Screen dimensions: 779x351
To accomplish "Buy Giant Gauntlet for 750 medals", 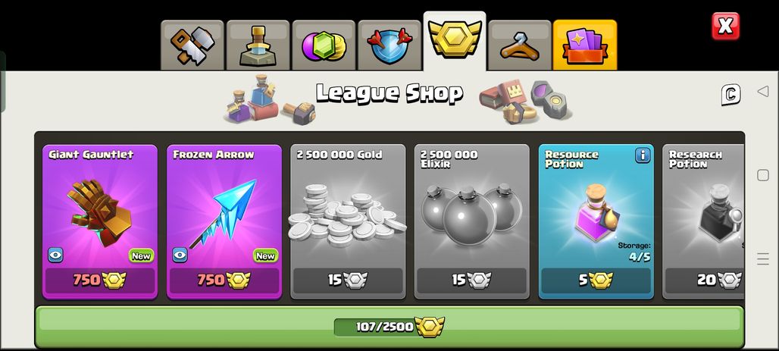I will (100, 280).
